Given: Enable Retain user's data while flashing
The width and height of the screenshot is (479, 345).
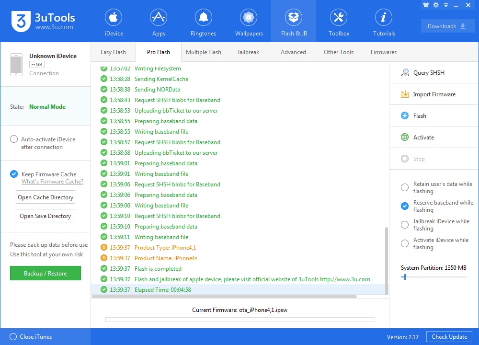Looking at the screenshot, I should point(404,187).
